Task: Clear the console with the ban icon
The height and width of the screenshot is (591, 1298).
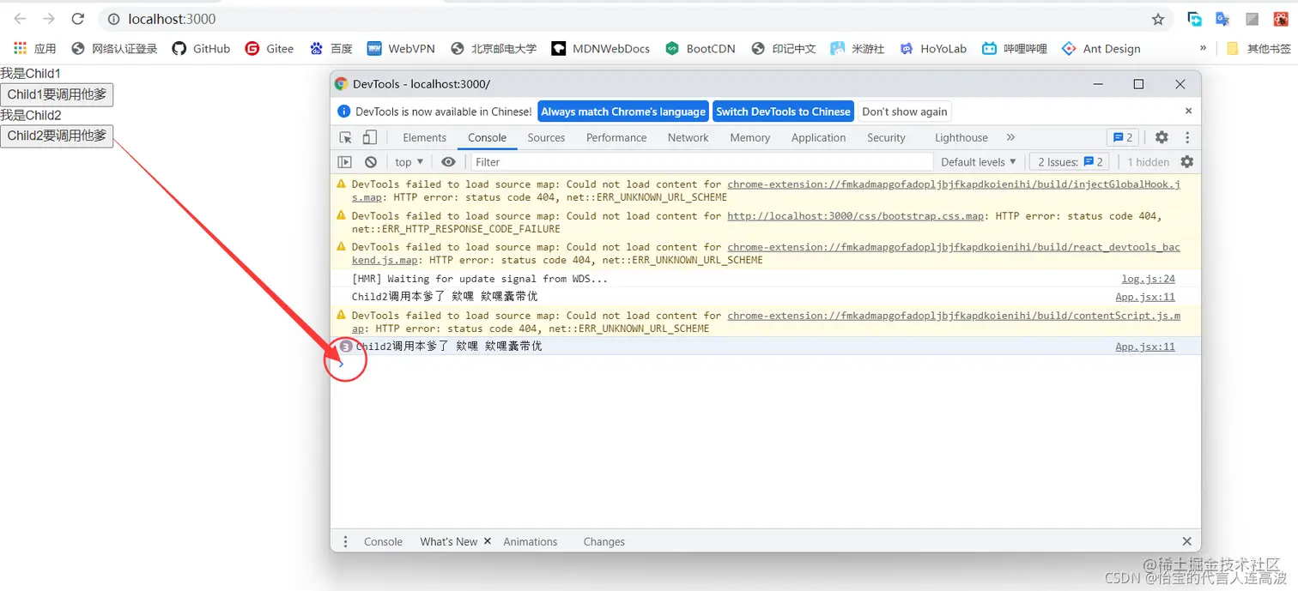Action: pyautogui.click(x=371, y=162)
